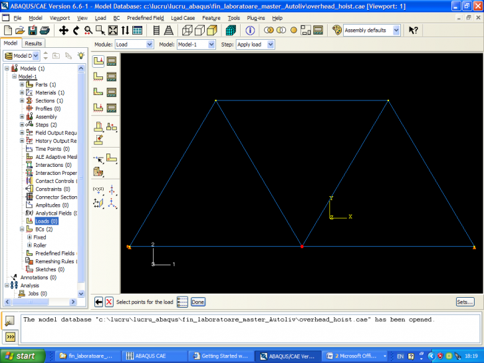Click the Done button
484x363 pixels.
(x=198, y=302)
